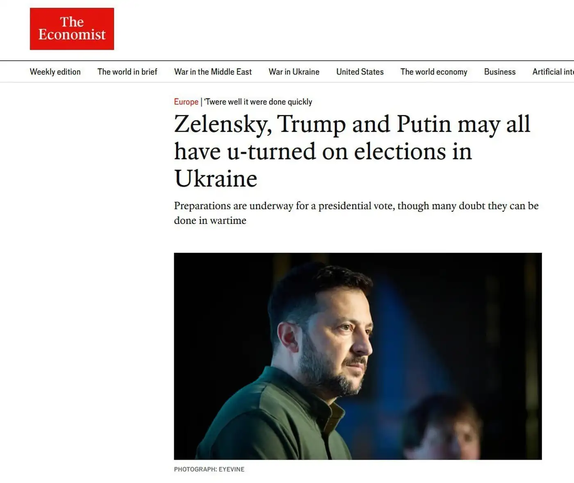This screenshot has height=483, width=574.
Task: Open The world economy section
Action: (433, 72)
